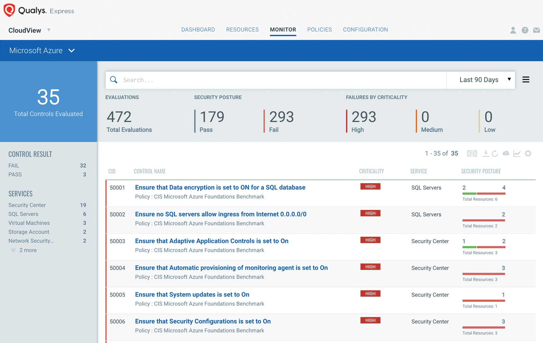The height and width of the screenshot is (343, 543).
Task: Open the trend graph icon
Action: [x=517, y=153]
